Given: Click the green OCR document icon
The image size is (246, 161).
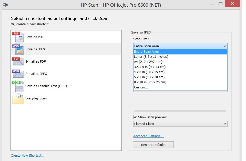Looking at the screenshot, I should click(x=18, y=86).
